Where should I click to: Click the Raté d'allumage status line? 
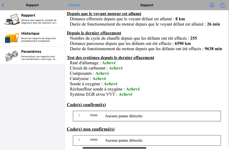coord(93,63)
